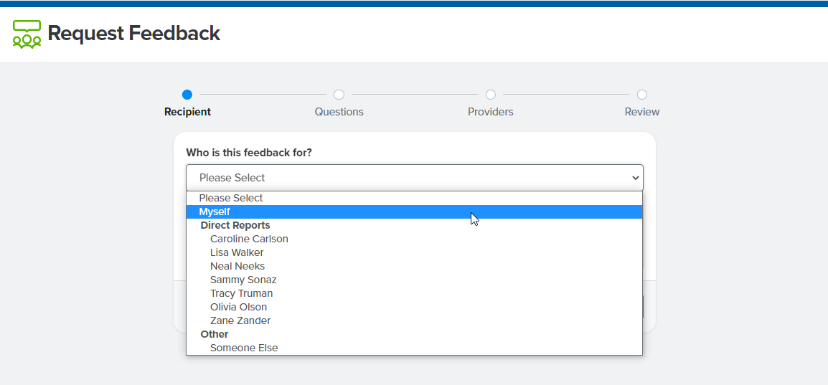The image size is (828, 385).
Task: Select Myself in the dropdown list
Action: (x=414, y=211)
